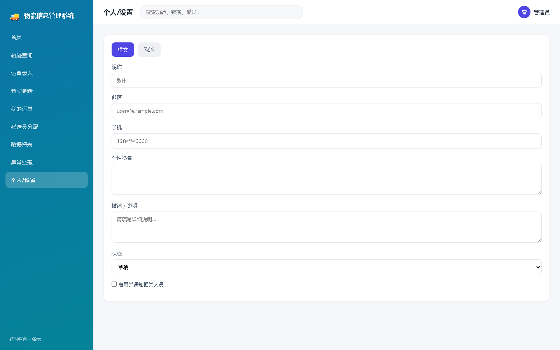Select 节点更新 in sidebar

tap(47, 91)
